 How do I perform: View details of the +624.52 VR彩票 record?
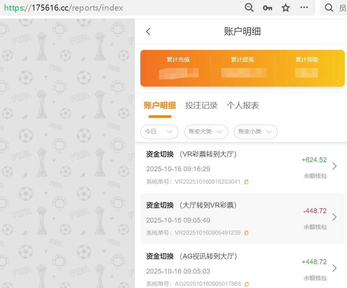(334, 166)
